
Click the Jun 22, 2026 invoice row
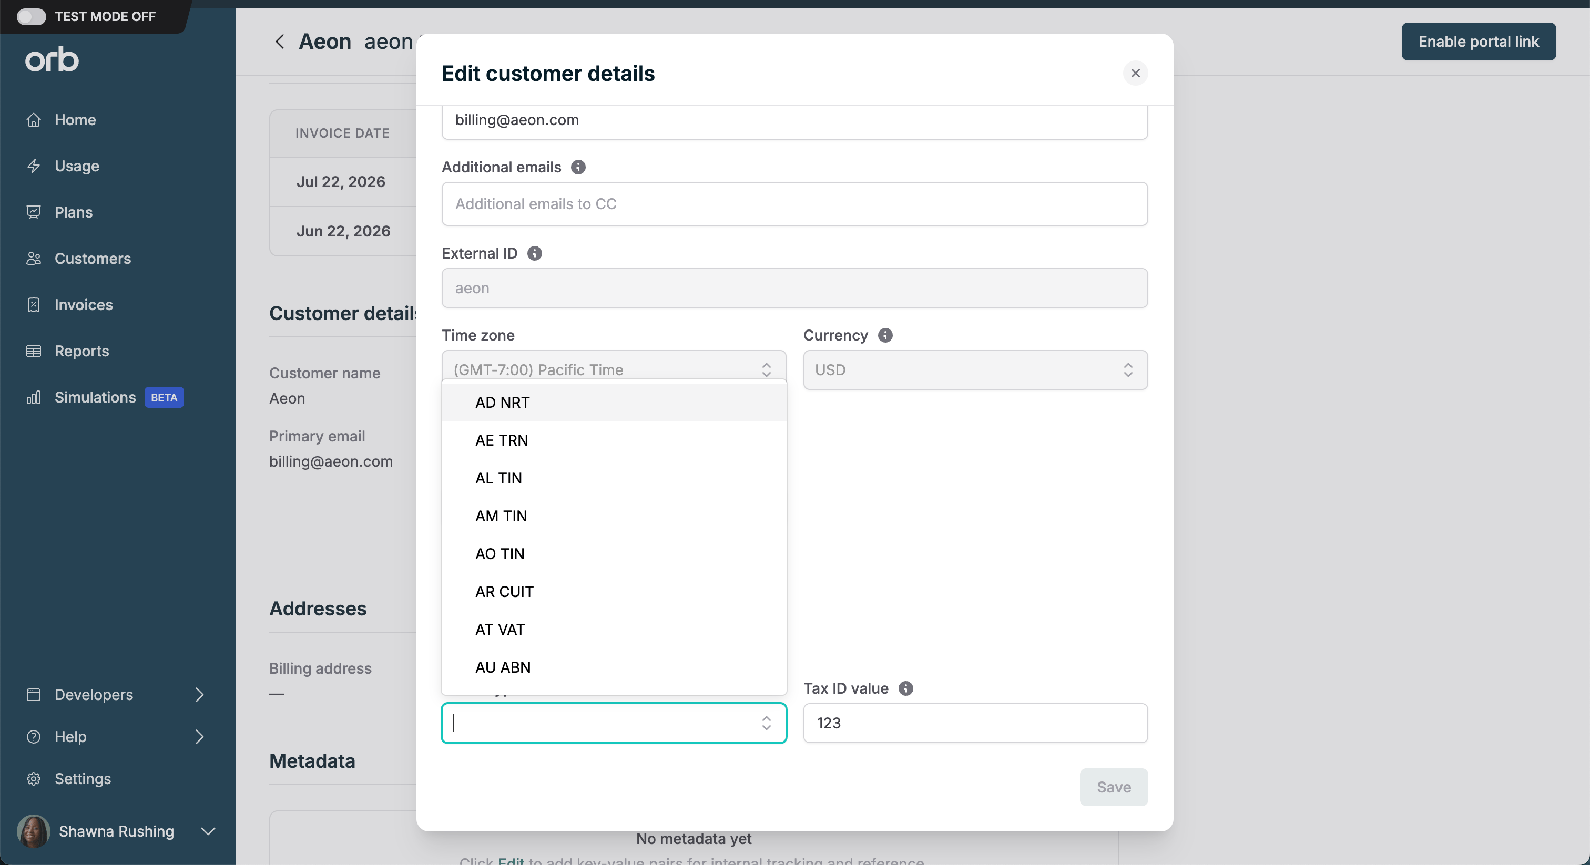tap(343, 231)
